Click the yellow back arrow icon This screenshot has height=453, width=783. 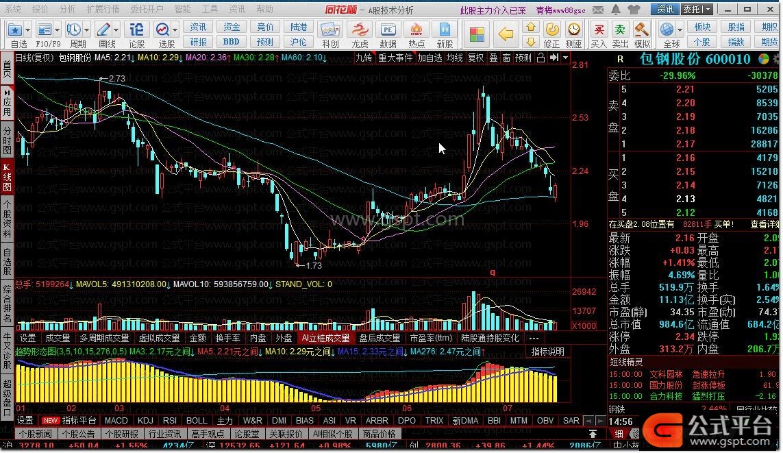coord(506,34)
